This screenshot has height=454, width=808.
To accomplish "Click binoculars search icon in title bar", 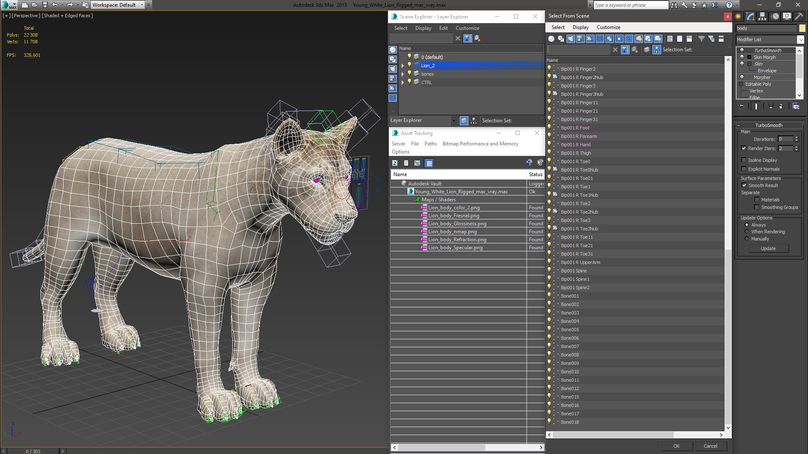I will tap(674, 5).
